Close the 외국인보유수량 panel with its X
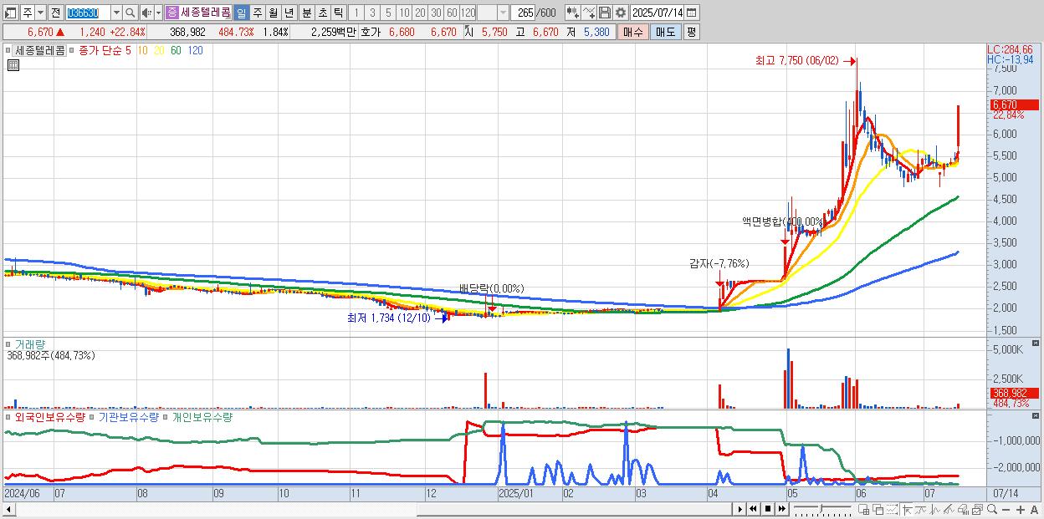The height and width of the screenshot is (519, 1044). [1036, 416]
